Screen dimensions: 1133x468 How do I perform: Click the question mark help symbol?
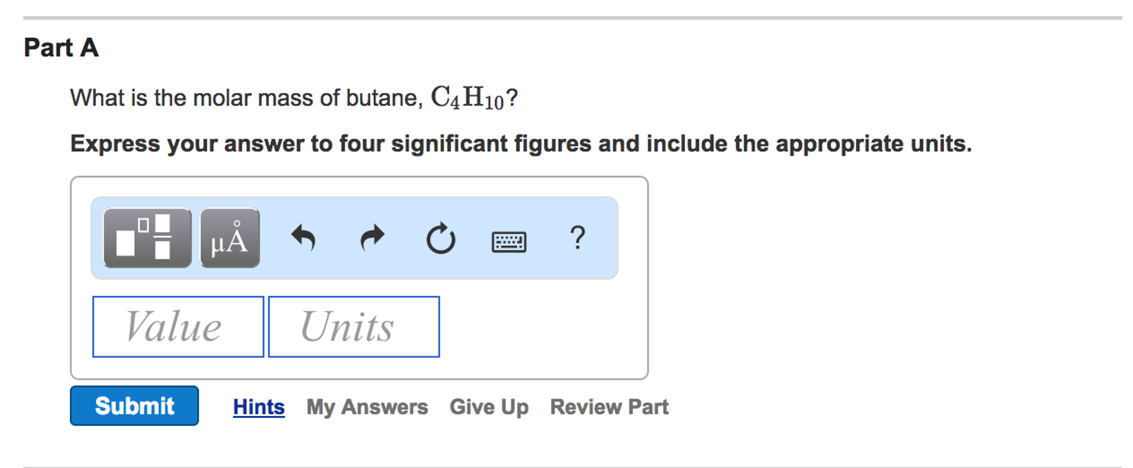point(577,238)
